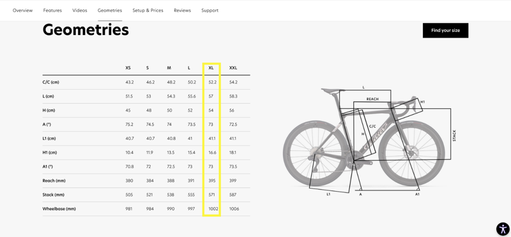
Task: Click the 10.4 H1 value
Action: tap(130, 152)
